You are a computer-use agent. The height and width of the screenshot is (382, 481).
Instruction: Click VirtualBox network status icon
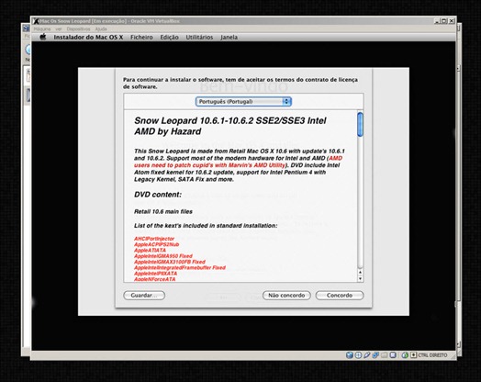pyautogui.click(x=375, y=355)
